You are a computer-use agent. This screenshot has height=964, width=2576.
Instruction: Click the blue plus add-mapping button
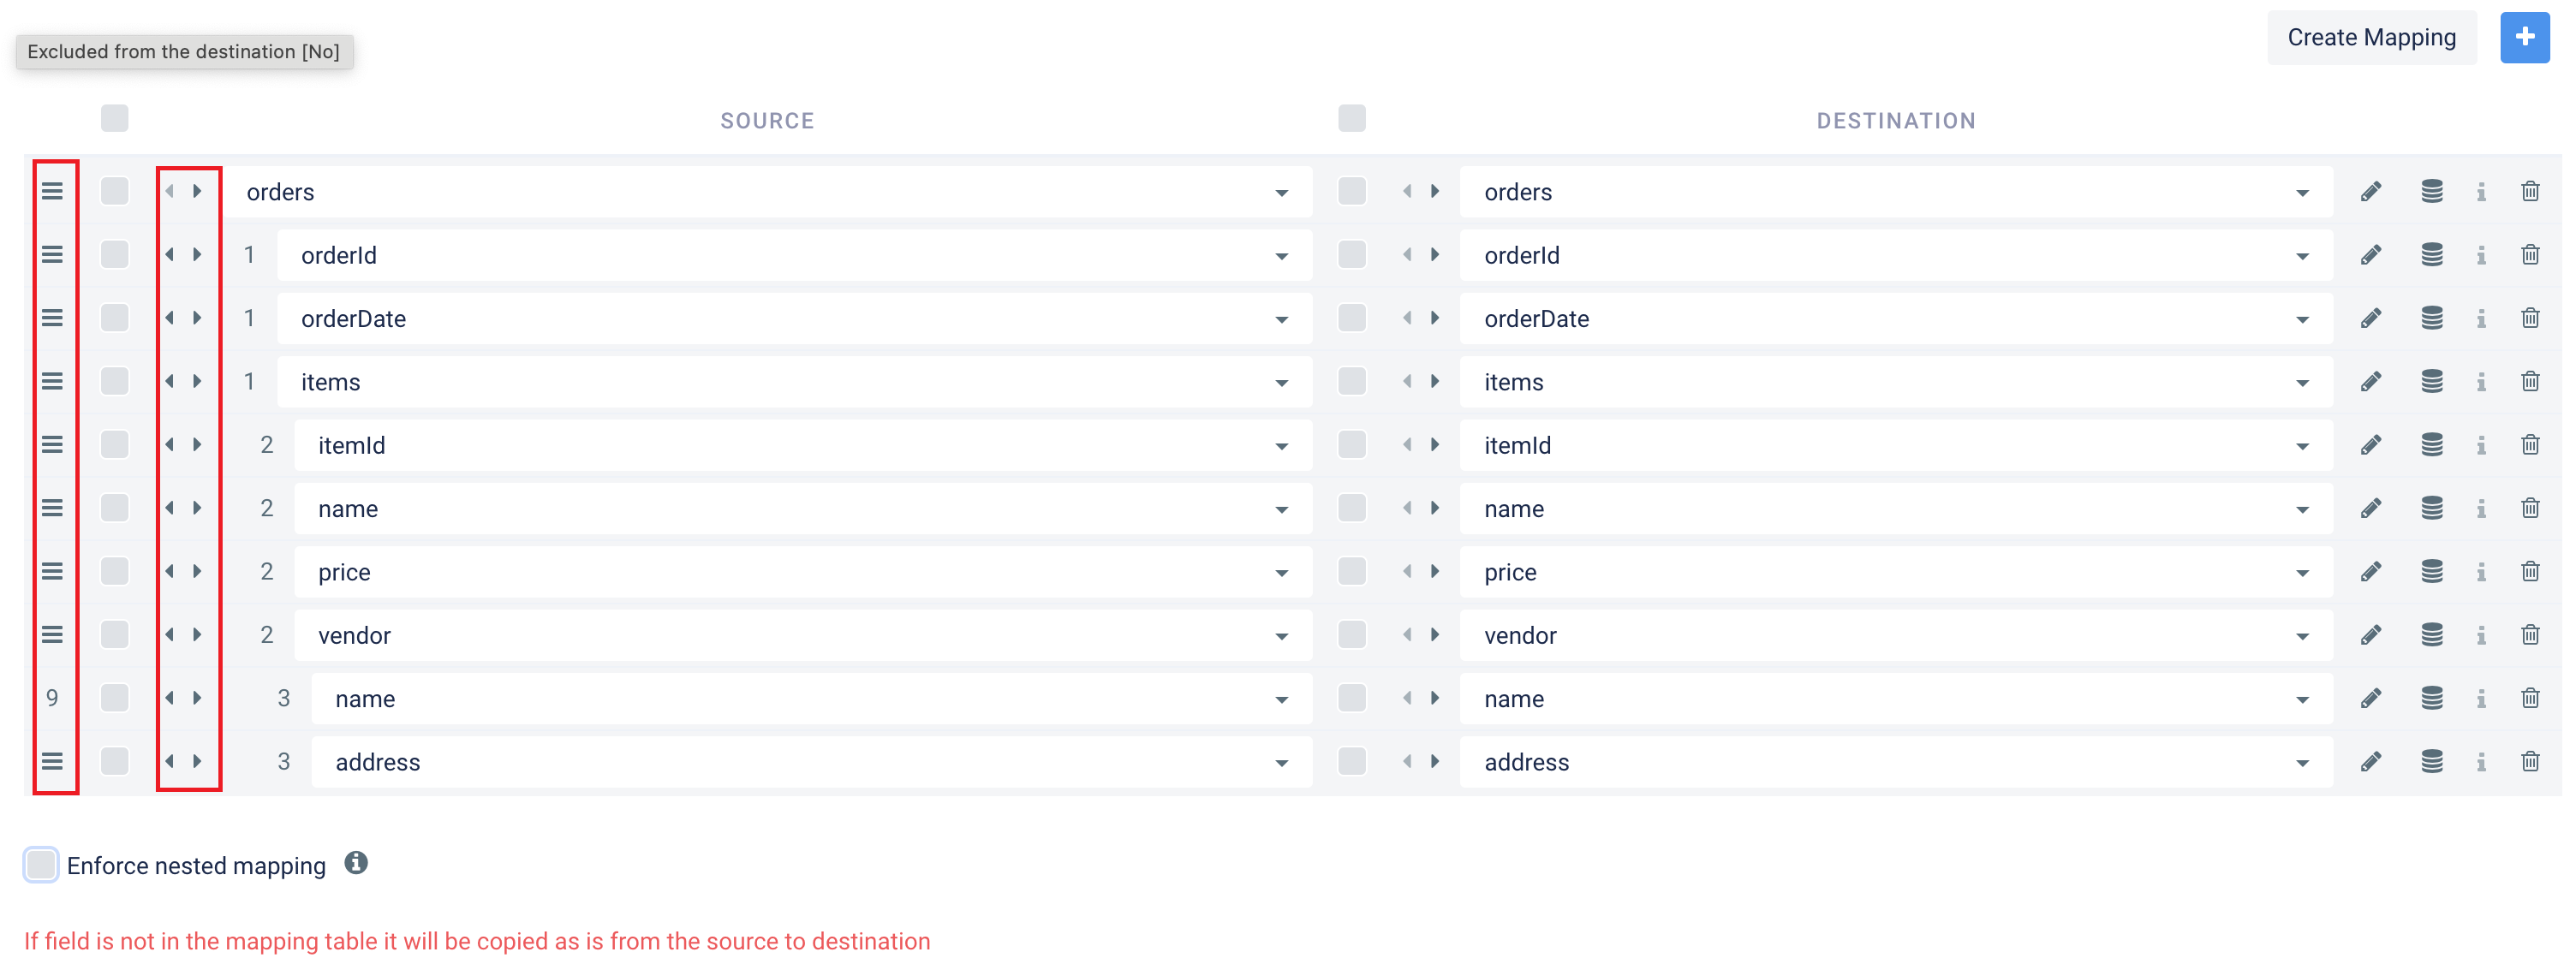[x=2524, y=37]
